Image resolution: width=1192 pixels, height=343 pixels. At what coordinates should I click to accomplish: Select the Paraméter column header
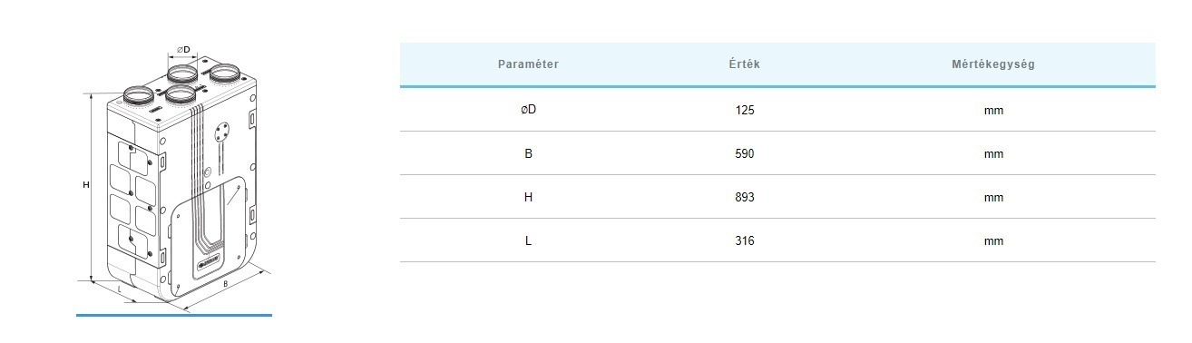[528, 64]
